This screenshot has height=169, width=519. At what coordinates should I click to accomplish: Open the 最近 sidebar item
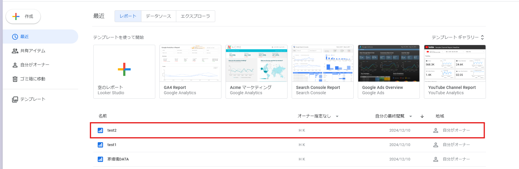point(40,37)
